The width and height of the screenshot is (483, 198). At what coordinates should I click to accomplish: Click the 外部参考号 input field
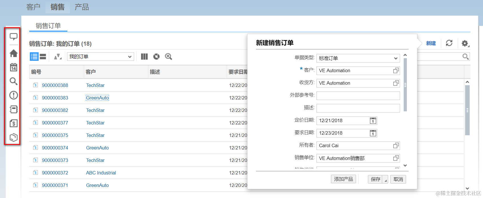pos(358,96)
